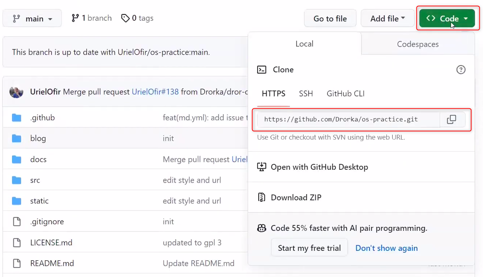Toggle the green Code dropdown button
The width and height of the screenshot is (483, 277).
[x=447, y=19]
